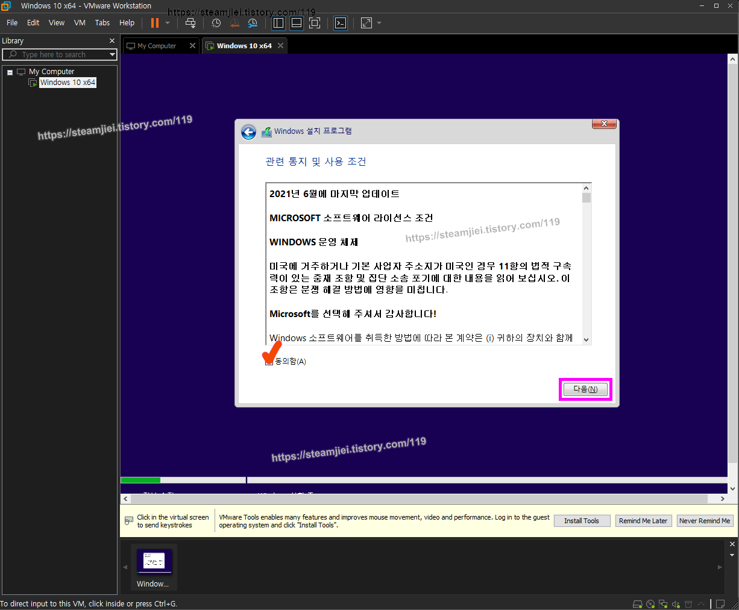Check the 동의함(A) agreement checkbox
The image size is (739, 610).
(x=268, y=362)
